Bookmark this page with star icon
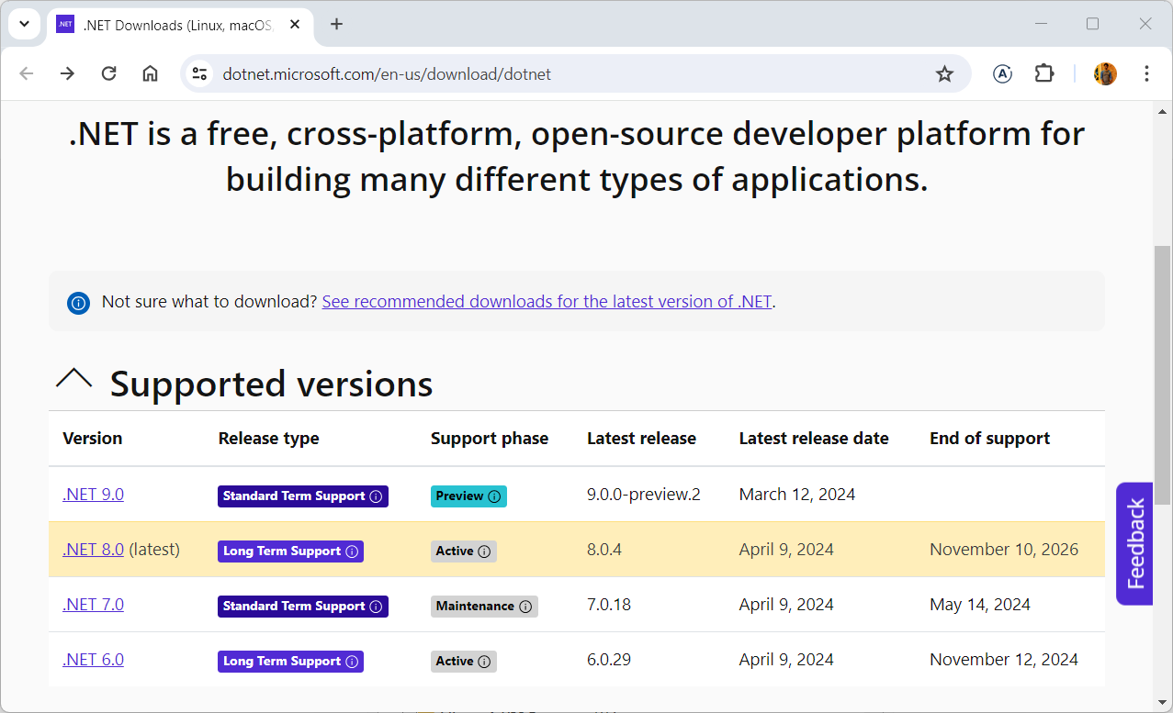 coord(944,73)
